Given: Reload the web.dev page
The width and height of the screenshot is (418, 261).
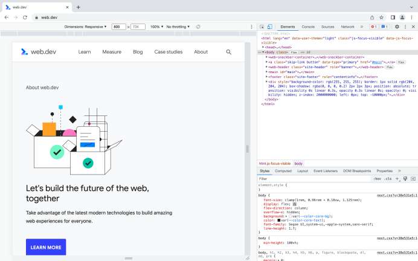Looking at the screenshot, I should point(25,18).
